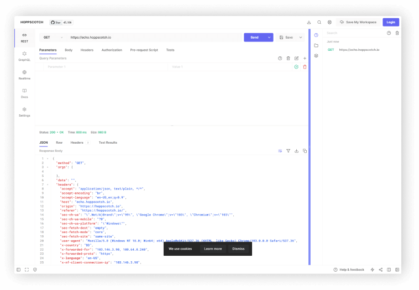Open the Docs section
Viewport: 419px width, 290px height.
[x=24, y=93]
